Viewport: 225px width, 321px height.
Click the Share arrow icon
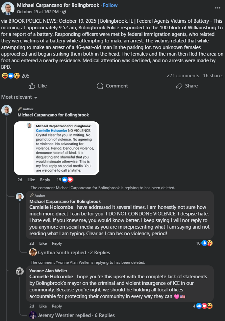(x=179, y=86)
